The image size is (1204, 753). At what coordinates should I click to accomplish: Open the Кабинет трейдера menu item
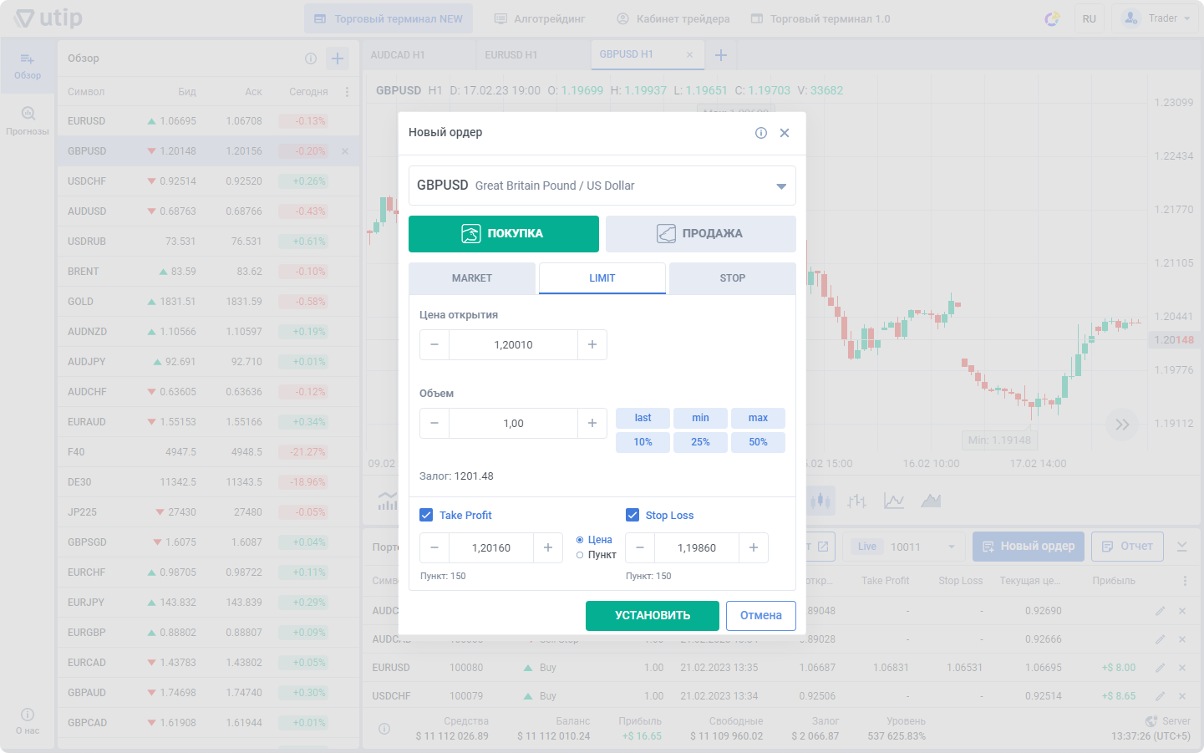coord(673,18)
